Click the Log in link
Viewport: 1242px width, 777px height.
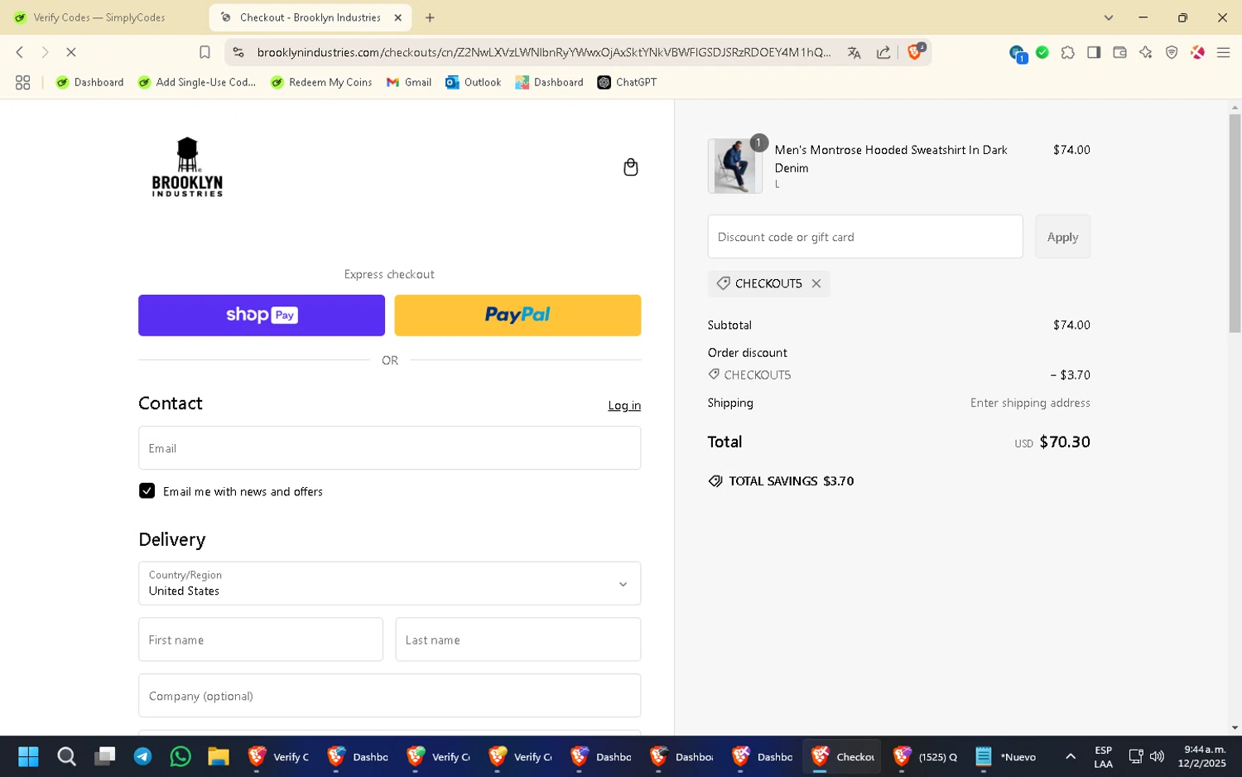(624, 406)
